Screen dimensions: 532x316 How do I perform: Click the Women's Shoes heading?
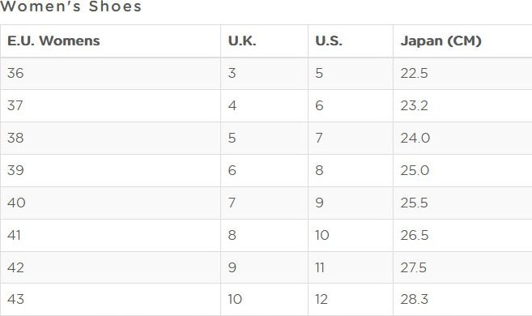[x=70, y=6]
